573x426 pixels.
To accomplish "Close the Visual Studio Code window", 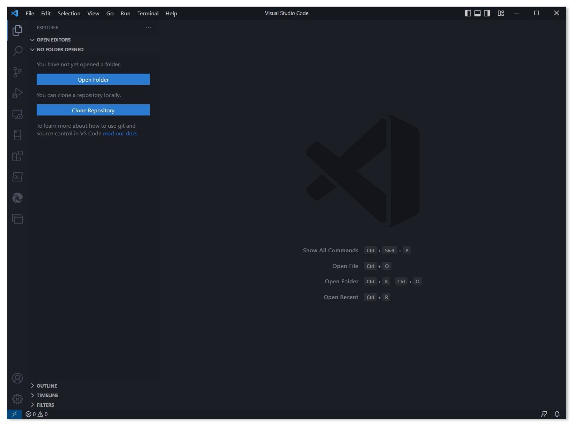I will click(556, 13).
